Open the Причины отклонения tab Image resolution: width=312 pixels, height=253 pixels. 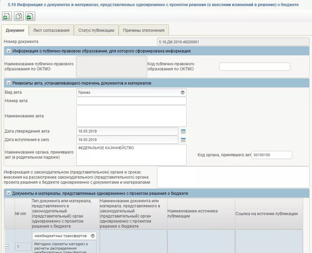(144, 30)
